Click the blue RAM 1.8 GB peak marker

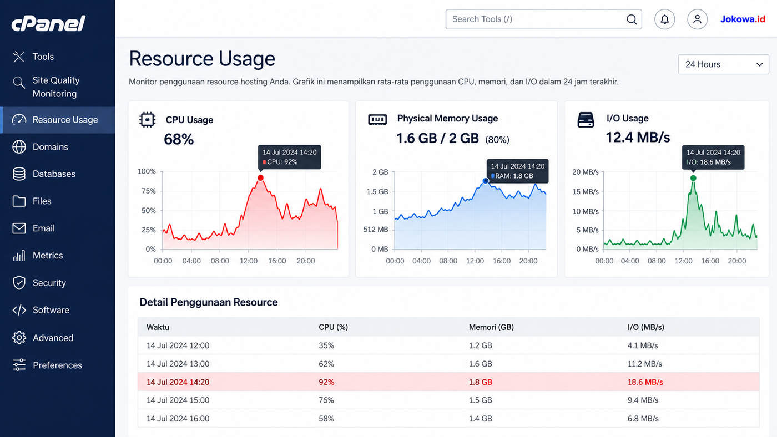point(486,181)
